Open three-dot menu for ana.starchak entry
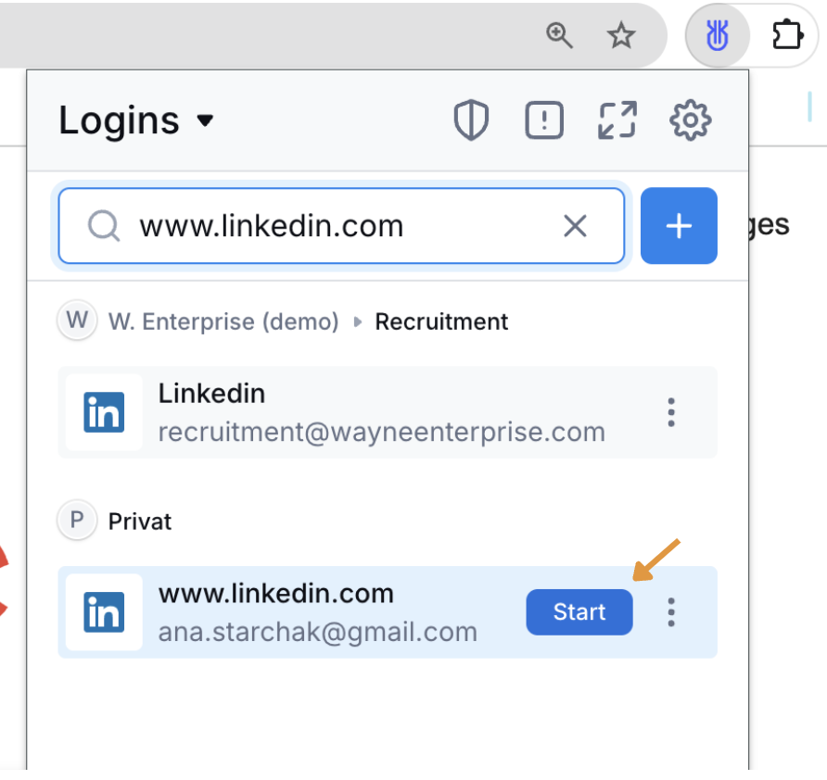Viewport: 827px width, 780px height. 671,612
